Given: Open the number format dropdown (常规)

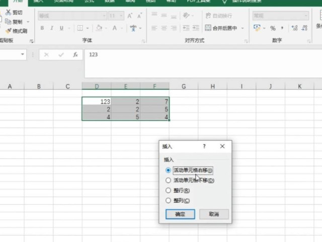Looking at the screenshot, I should point(305,16).
